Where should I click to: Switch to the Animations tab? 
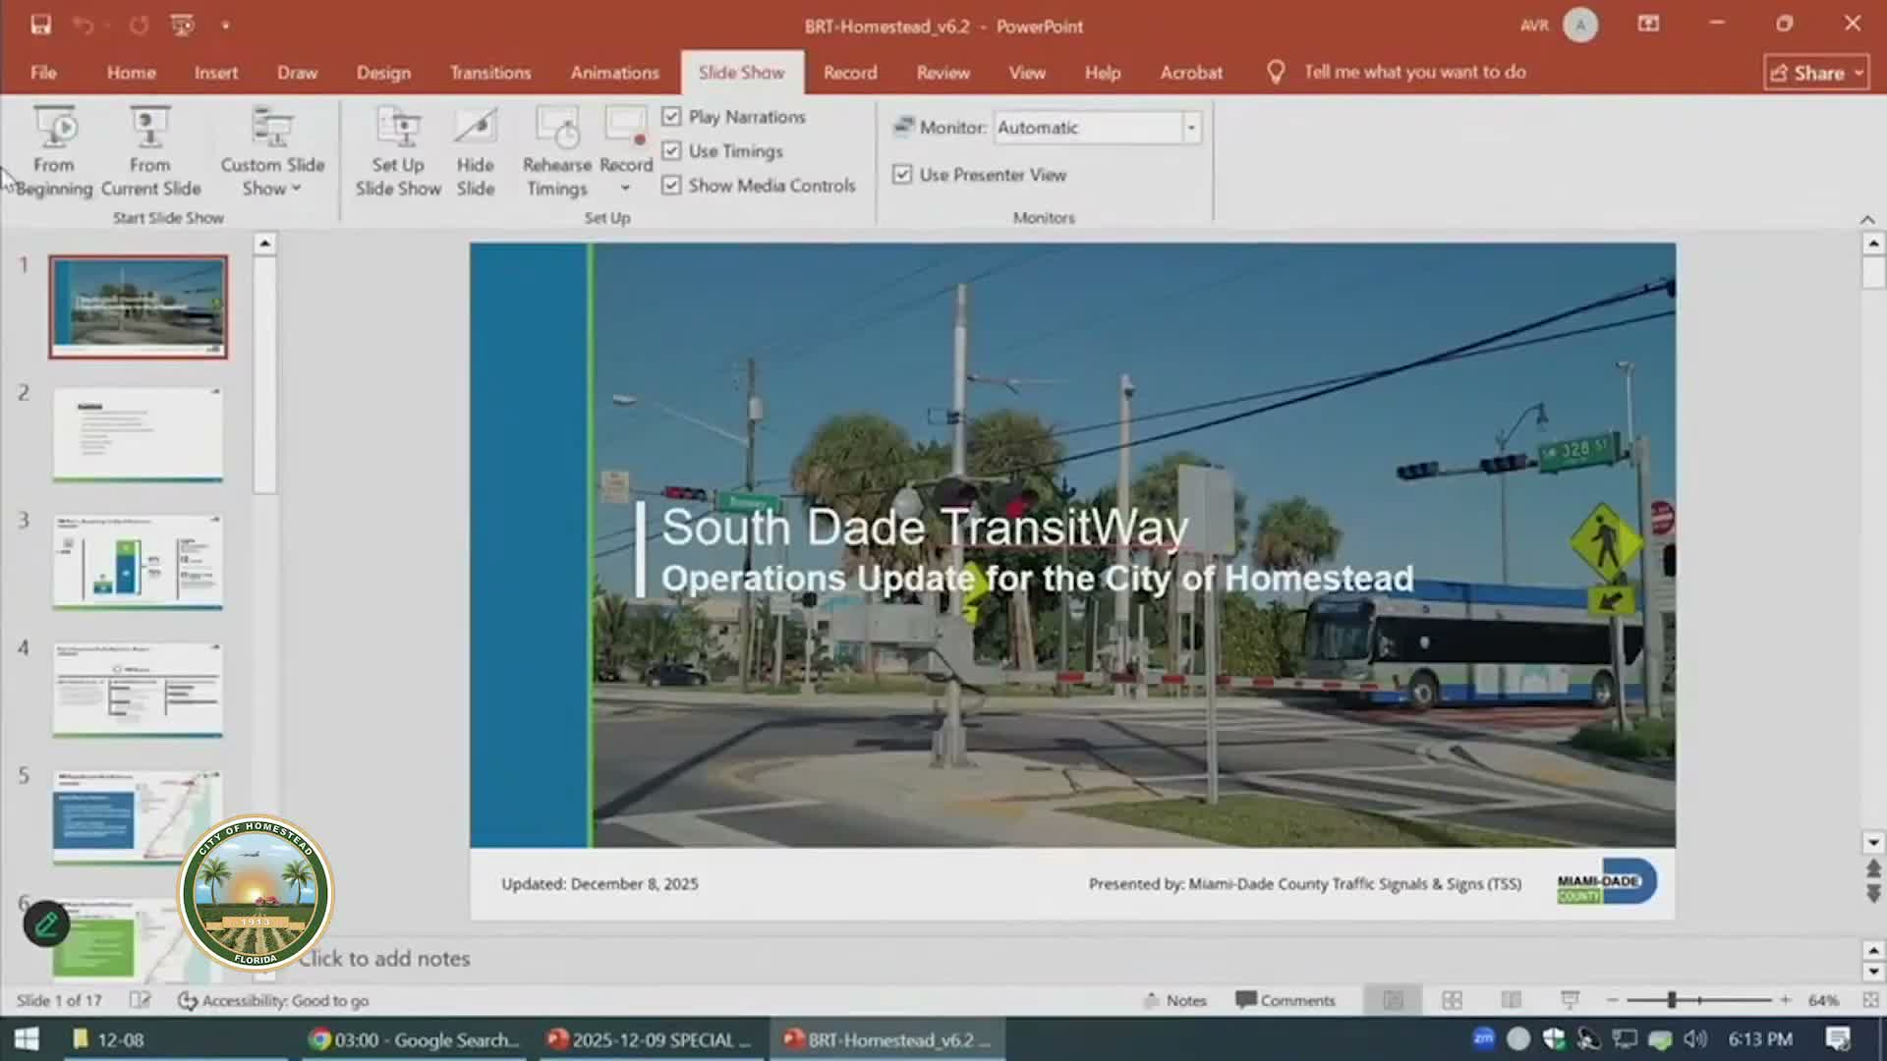(x=614, y=72)
